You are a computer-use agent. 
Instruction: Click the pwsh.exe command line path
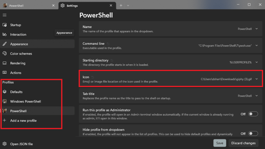coord(225,46)
